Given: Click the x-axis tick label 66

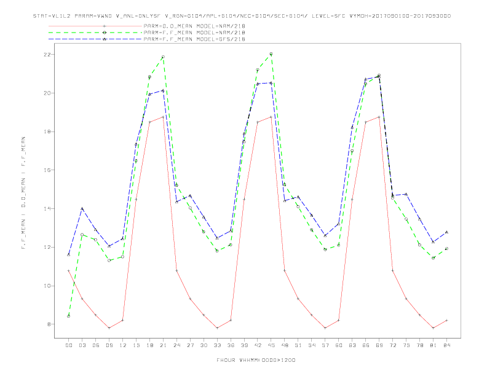Looking at the screenshot, I should tap(366, 345).
